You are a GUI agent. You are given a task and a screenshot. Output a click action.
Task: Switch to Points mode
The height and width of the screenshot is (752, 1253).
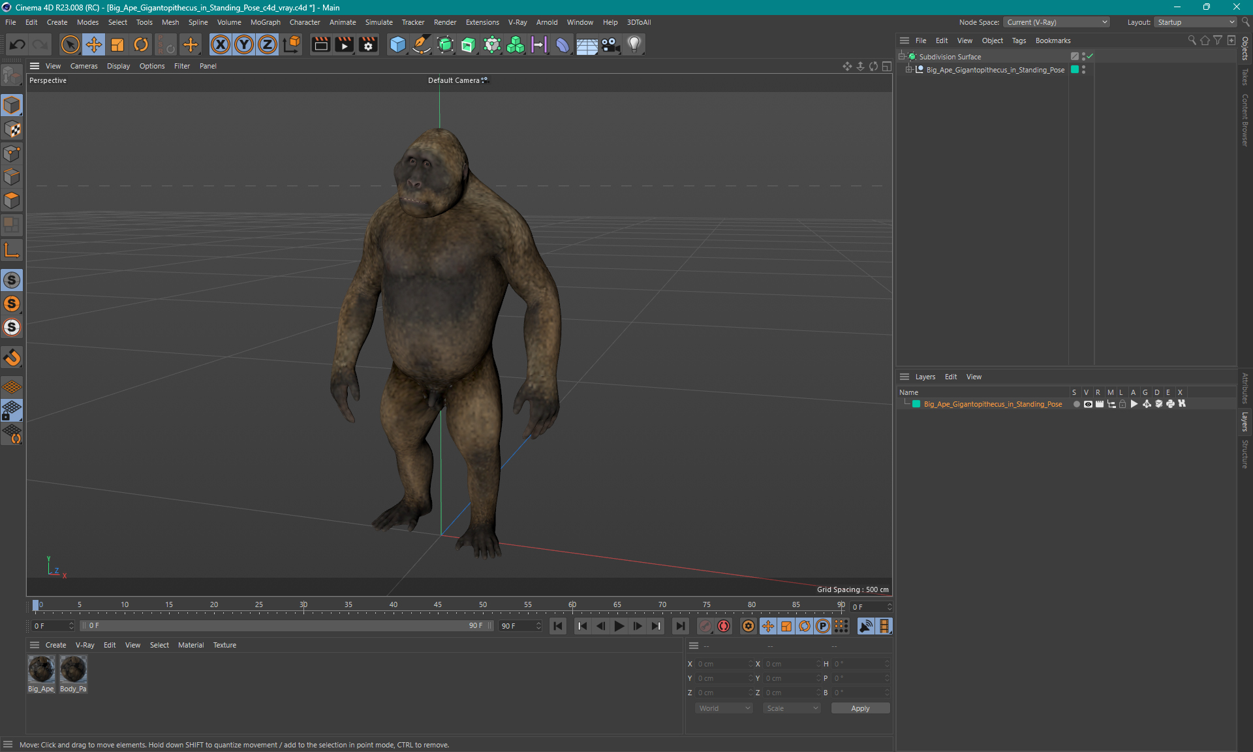[12, 153]
